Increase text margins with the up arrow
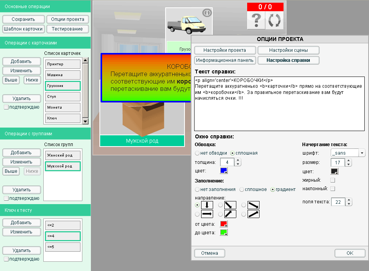The image size is (369, 271). pos(349,200)
